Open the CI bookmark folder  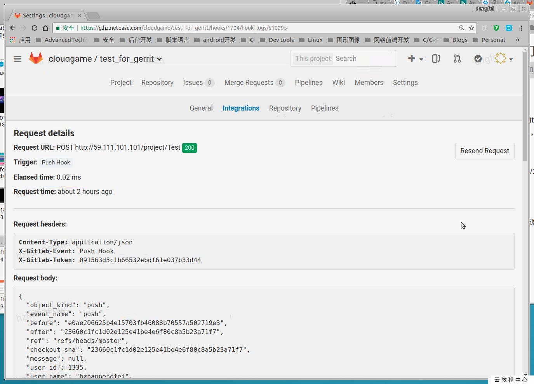(248, 40)
